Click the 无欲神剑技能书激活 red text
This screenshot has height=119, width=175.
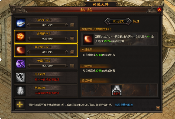coord(47,93)
